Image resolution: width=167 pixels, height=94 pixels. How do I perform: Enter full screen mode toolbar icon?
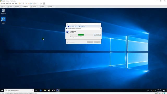38,3
